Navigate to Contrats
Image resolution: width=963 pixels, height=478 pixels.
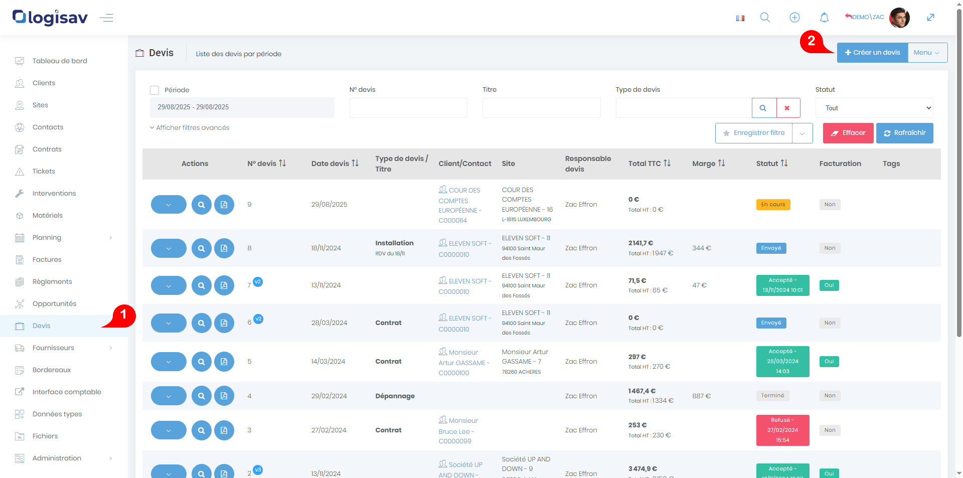[x=47, y=149]
